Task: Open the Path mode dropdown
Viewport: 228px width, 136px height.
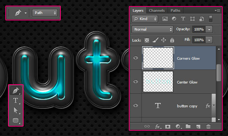Action: pyautogui.click(x=45, y=13)
